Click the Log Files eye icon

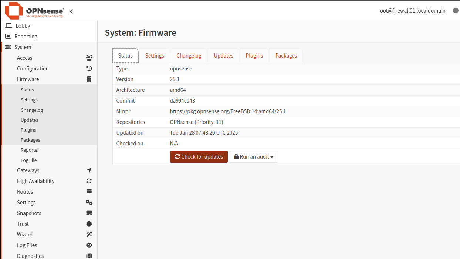coord(89,245)
